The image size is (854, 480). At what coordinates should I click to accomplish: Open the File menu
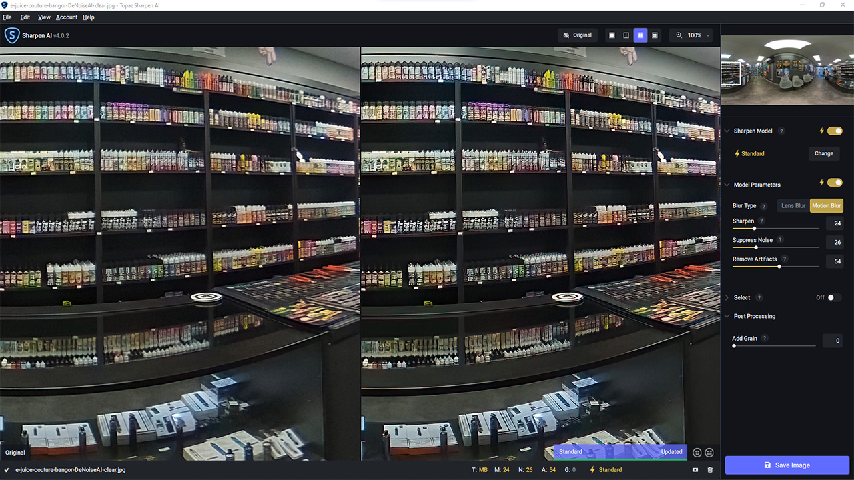7,17
